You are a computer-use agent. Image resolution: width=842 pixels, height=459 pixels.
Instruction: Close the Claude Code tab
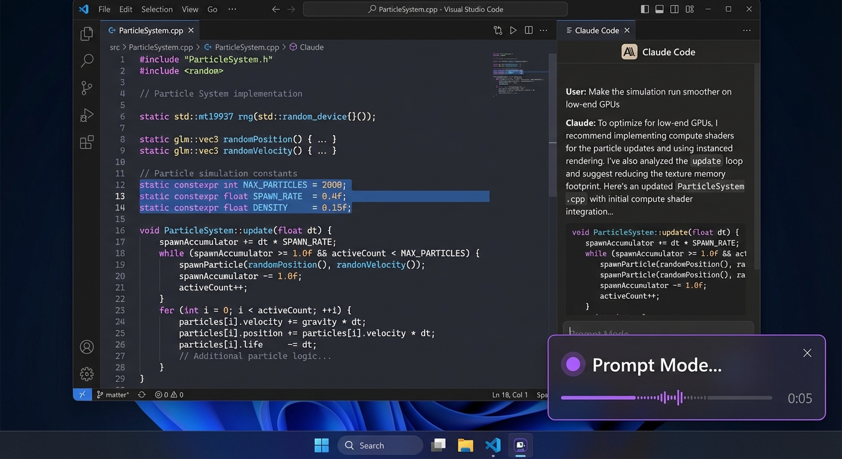coord(627,30)
